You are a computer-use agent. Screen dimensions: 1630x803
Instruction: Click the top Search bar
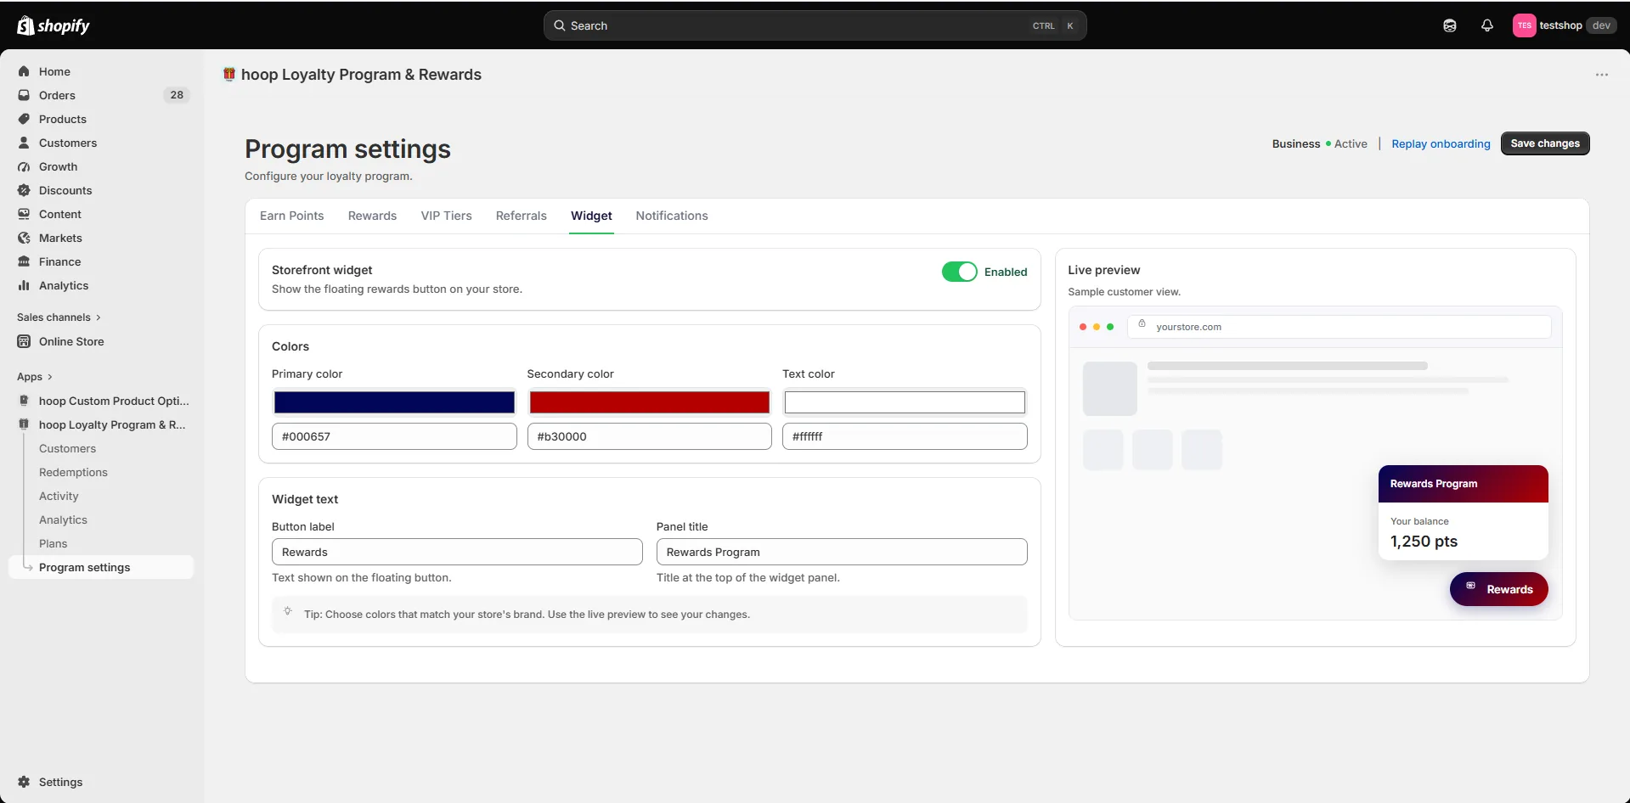(815, 25)
